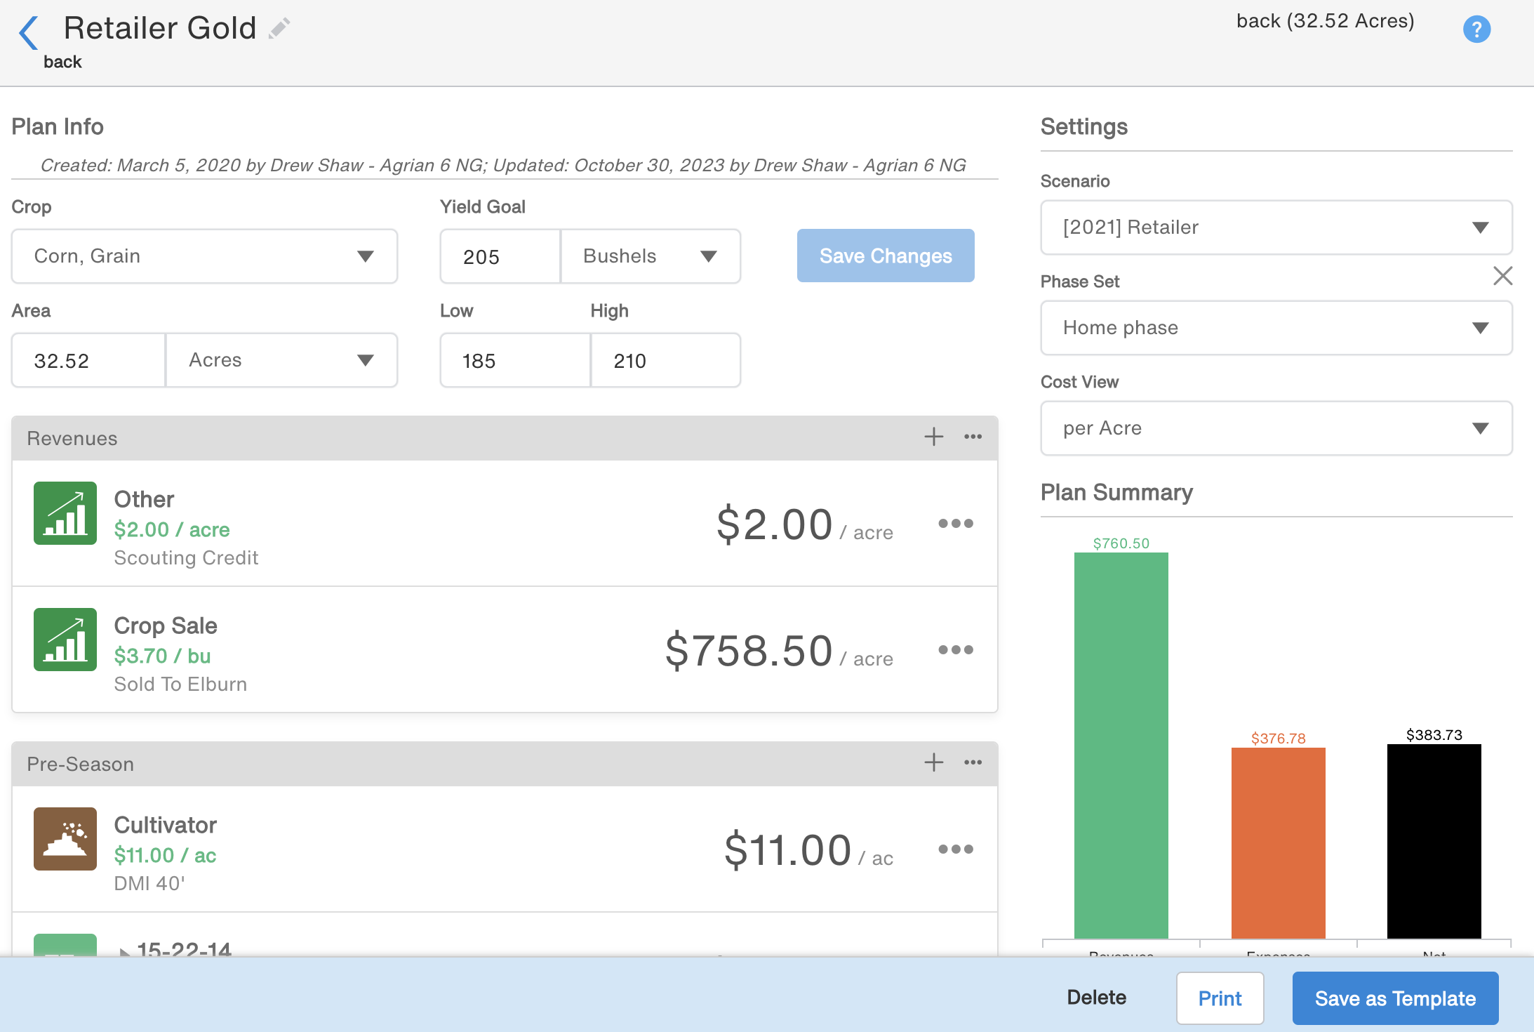Screen dimensions: 1534x1032
Task: Open the Crop dropdown showing Corn, Grain
Action: click(x=204, y=256)
